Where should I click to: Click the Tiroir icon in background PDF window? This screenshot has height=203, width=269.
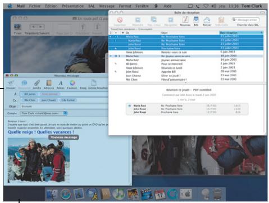(17, 27)
